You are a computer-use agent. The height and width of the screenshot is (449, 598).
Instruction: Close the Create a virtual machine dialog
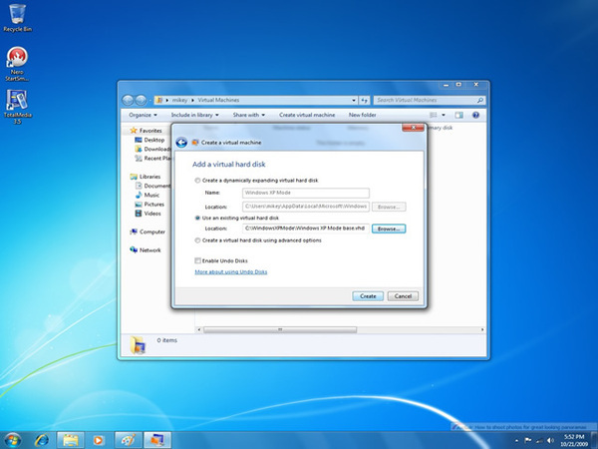pos(413,128)
